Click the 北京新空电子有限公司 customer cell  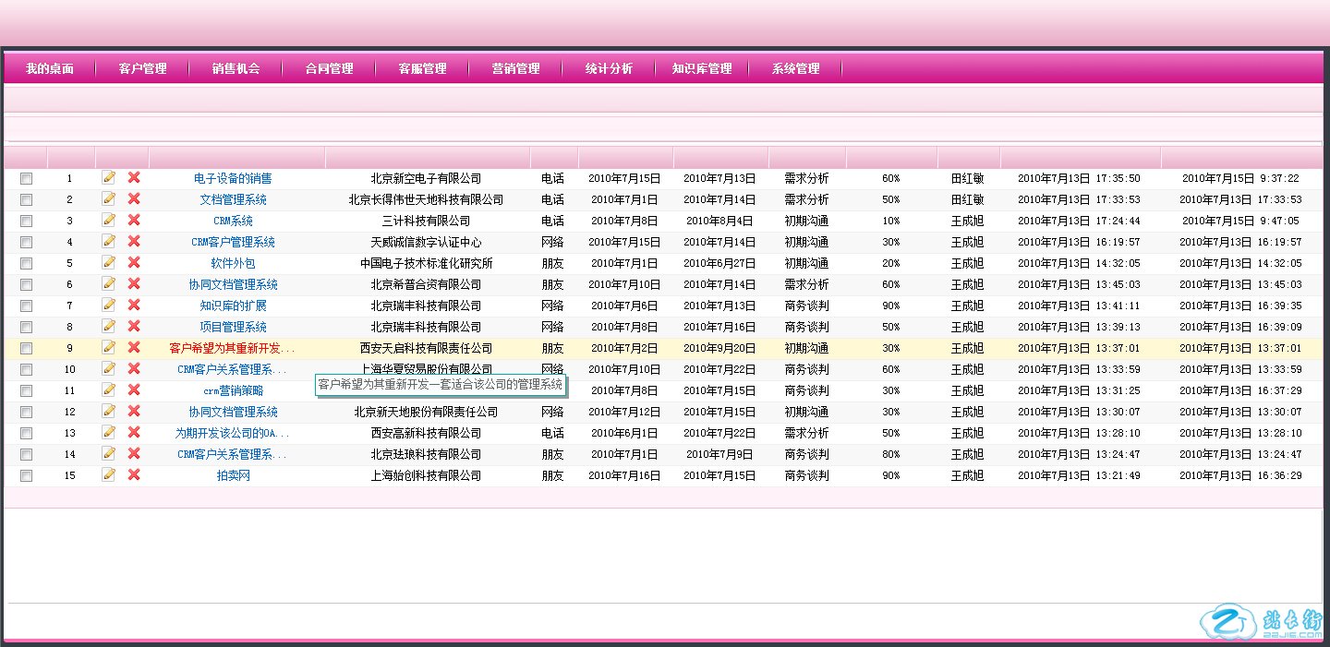point(426,178)
